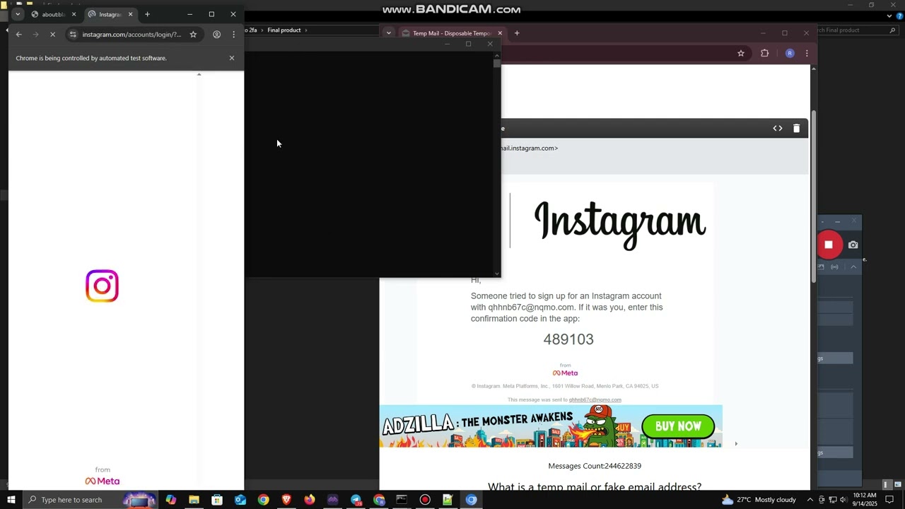The image size is (905, 509).
Task: Open File Explorer from the taskbar
Action: point(194,500)
